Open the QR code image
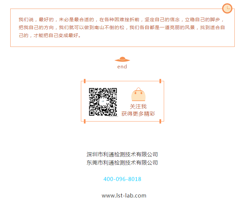The height and width of the screenshot is (213, 245). tap(103, 102)
